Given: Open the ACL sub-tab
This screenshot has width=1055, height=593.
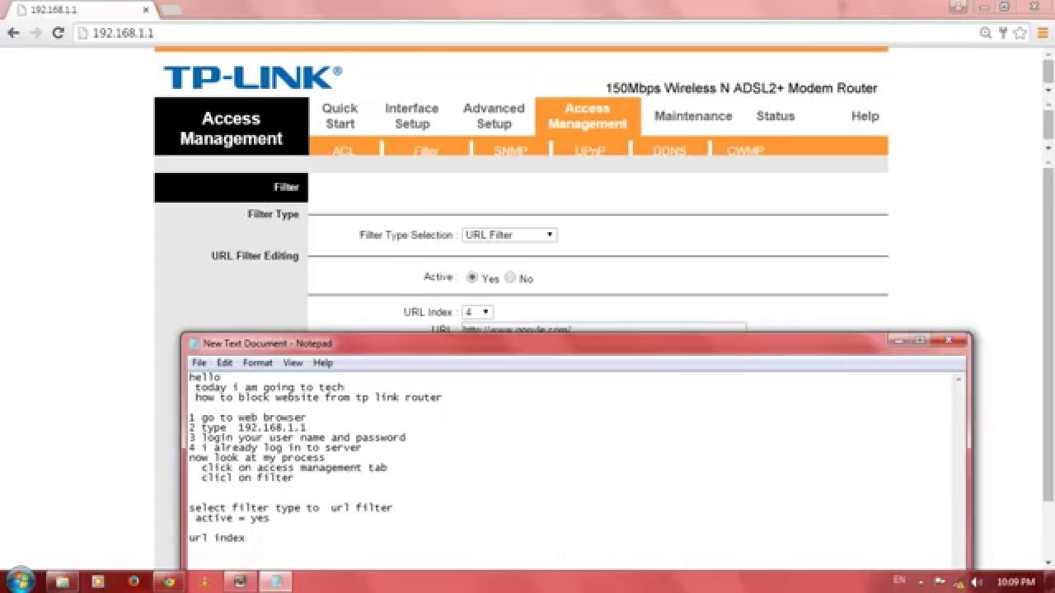Looking at the screenshot, I should tap(344, 151).
